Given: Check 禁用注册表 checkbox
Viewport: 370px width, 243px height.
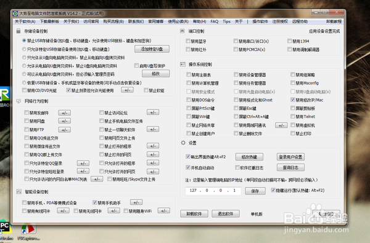Looking at the screenshot, I should click(x=188, y=74).
